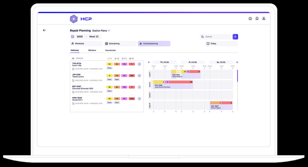Add Ford F-150 with its plus icon
This screenshot has height=167, width=308.
(x=139, y=64)
